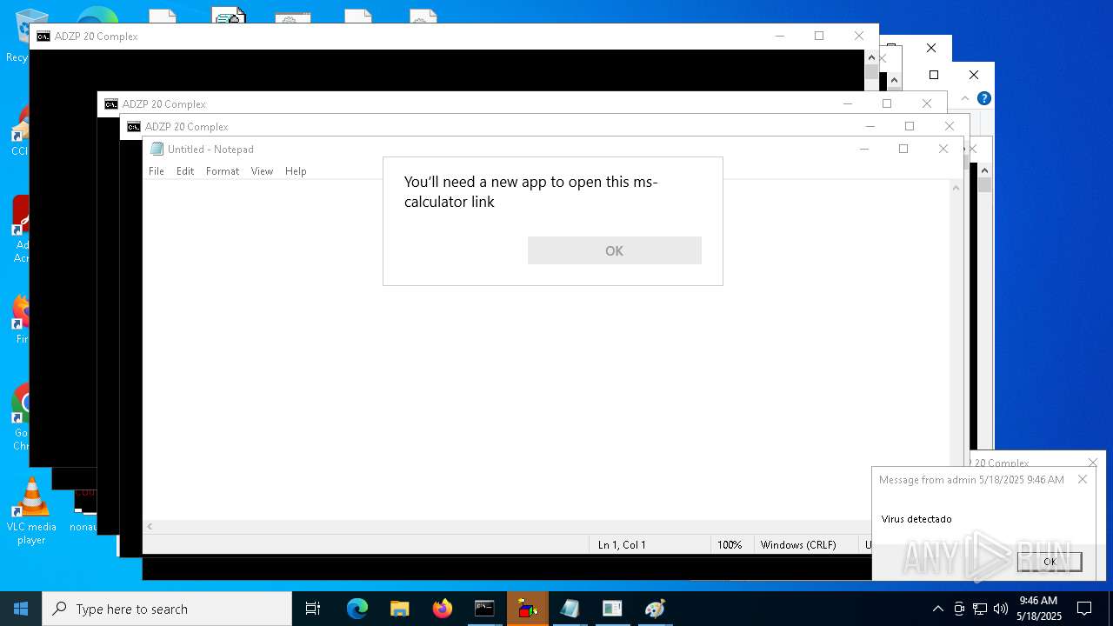Show hidden system tray icons
This screenshot has height=626, width=1113.
click(937, 609)
